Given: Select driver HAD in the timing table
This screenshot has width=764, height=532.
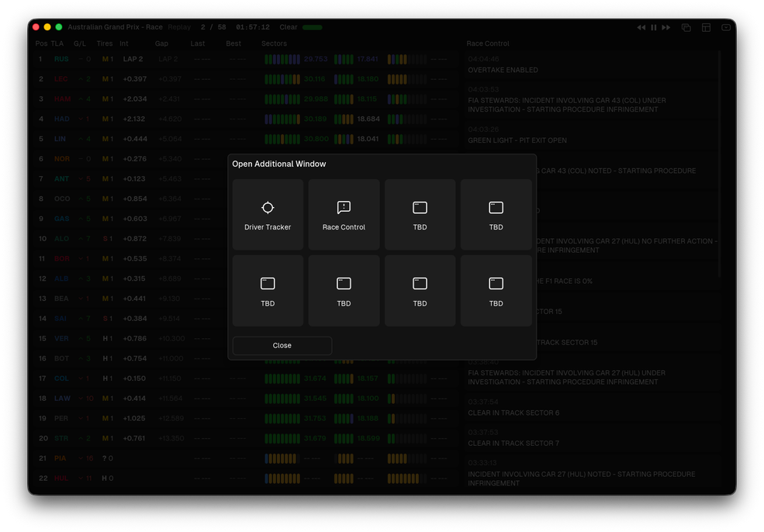Looking at the screenshot, I should tap(62, 119).
